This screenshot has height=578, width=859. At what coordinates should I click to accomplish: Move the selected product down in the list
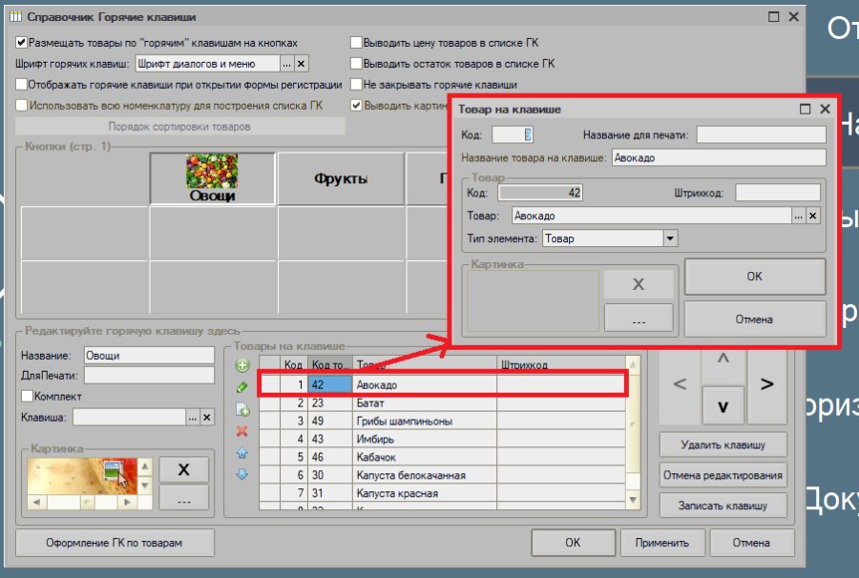[242, 474]
